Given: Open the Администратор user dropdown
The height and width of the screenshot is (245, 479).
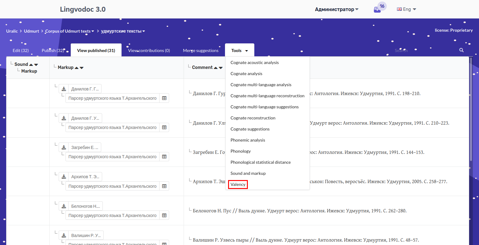Looking at the screenshot, I should [336, 9].
